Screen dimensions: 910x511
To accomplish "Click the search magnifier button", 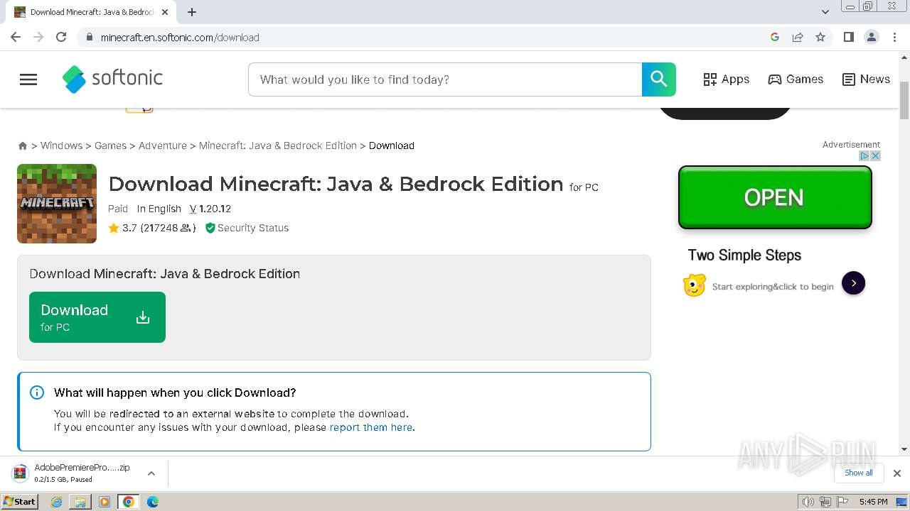I will pos(659,79).
